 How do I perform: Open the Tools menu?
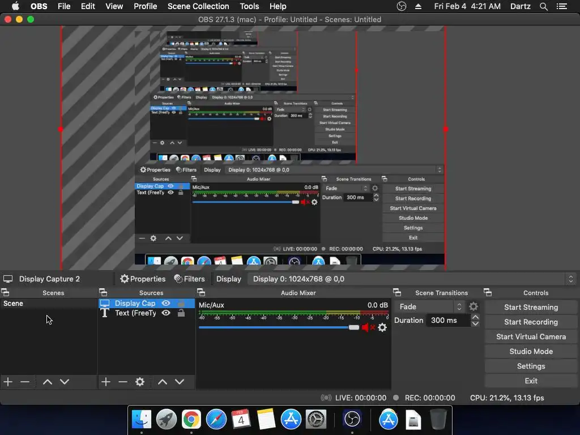point(249,6)
